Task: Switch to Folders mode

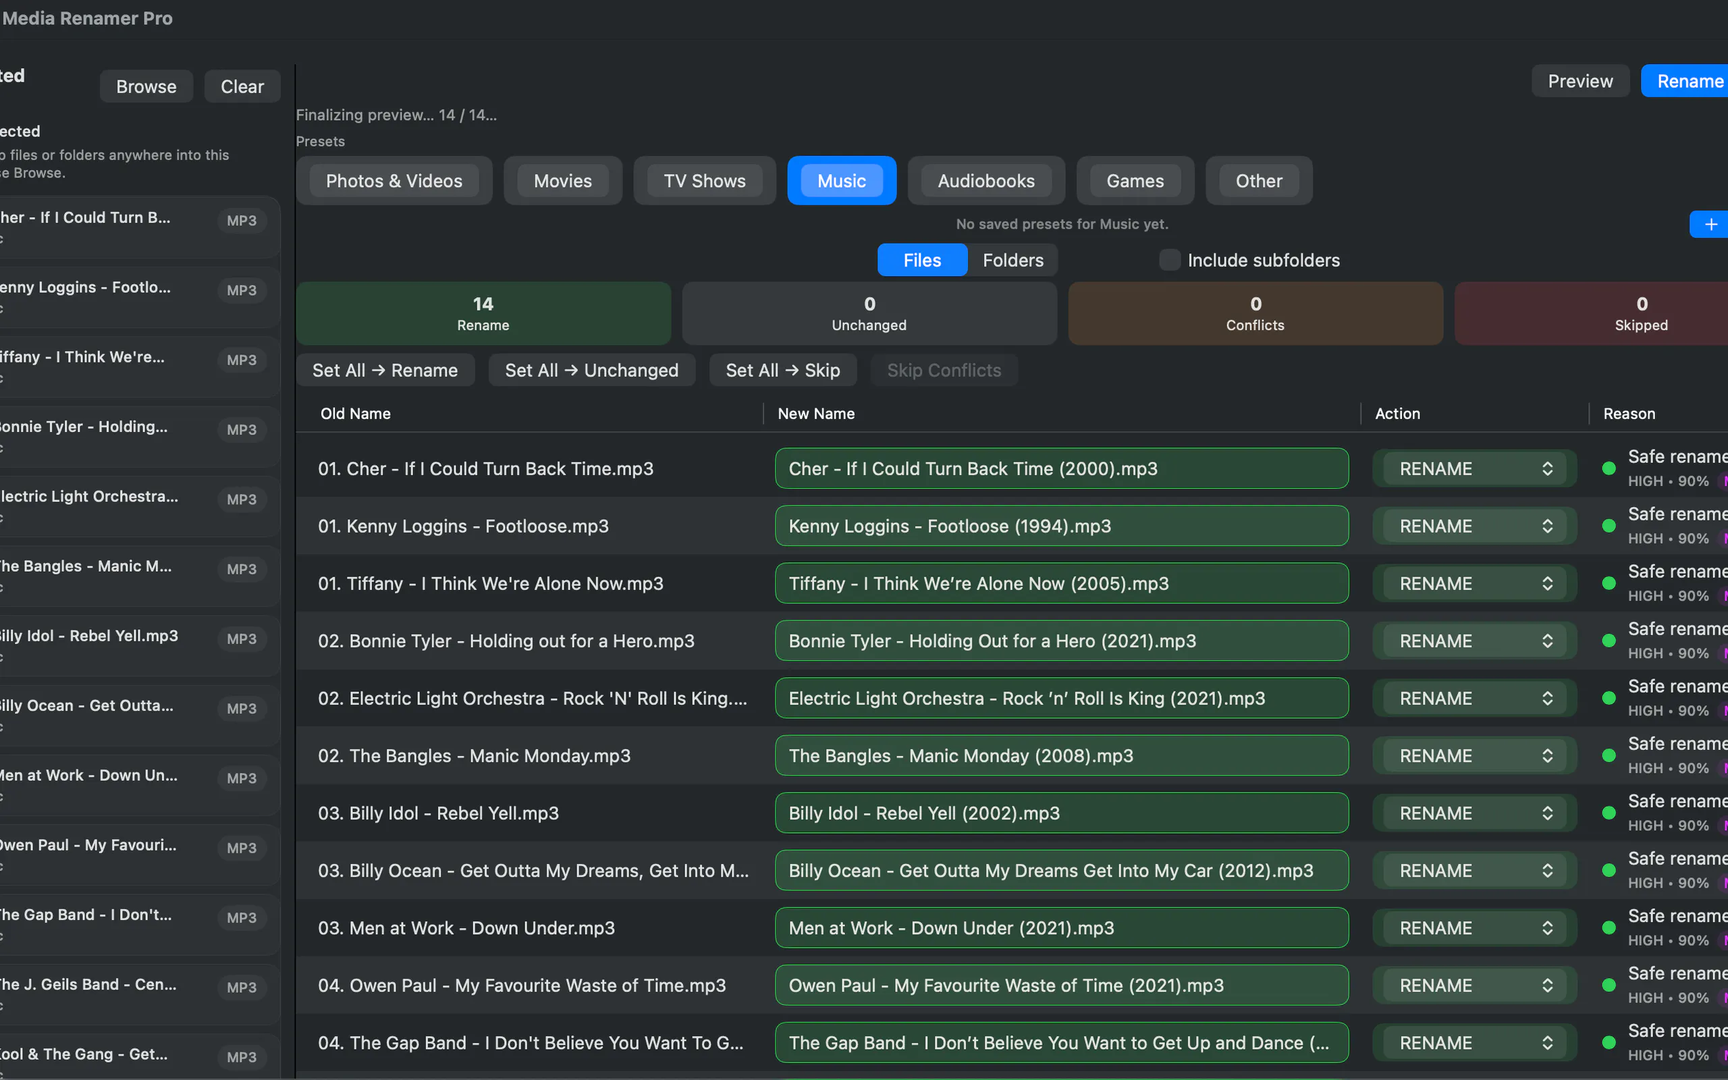Action: (x=1013, y=260)
